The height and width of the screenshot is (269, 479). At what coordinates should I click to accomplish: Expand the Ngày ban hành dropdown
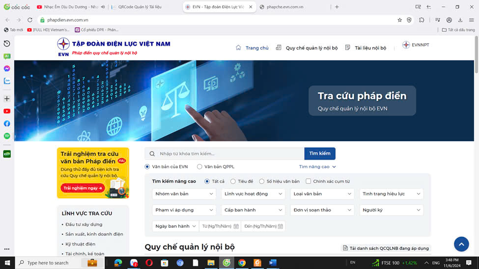click(x=175, y=226)
